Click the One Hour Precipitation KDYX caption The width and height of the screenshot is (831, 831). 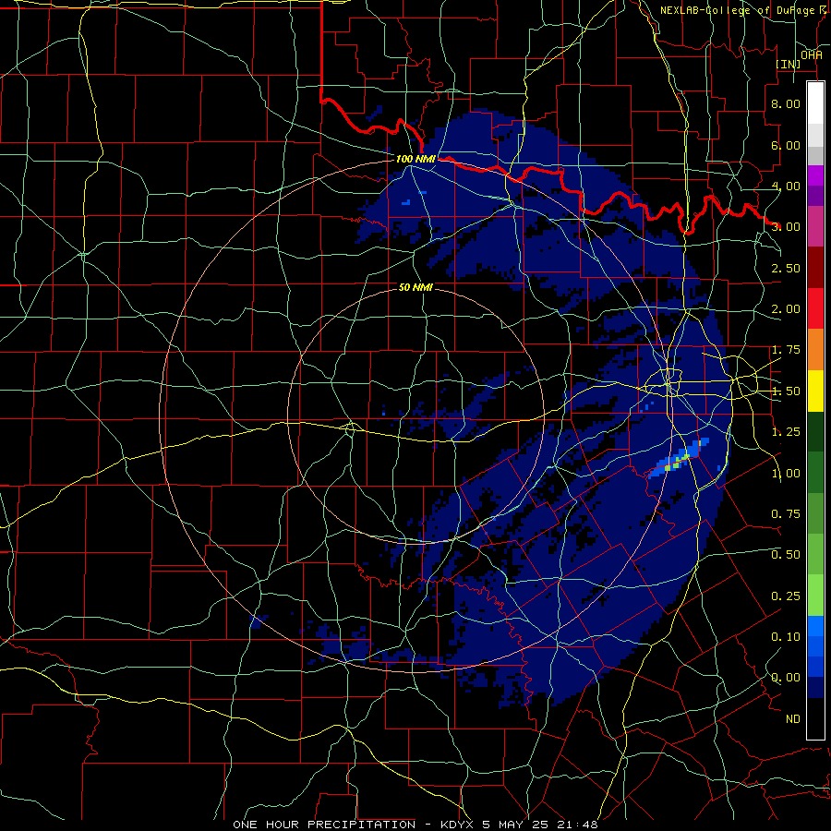(415, 825)
